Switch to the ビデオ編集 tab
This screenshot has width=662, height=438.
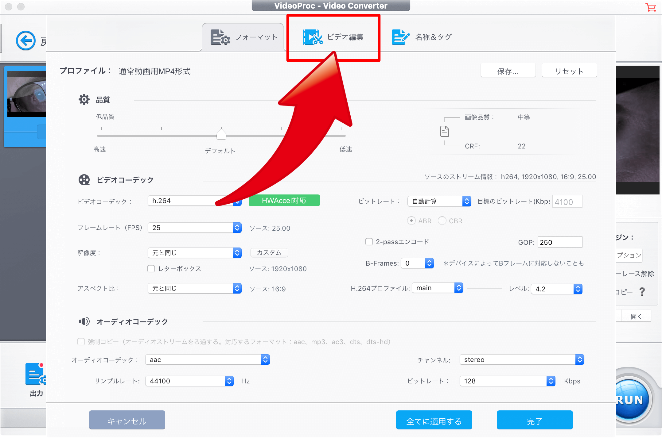(x=333, y=37)
